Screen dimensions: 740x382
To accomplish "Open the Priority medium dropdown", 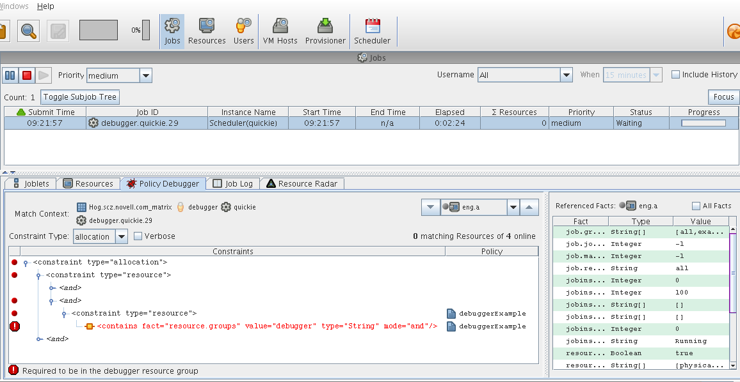I will click(x=146, y=75).
